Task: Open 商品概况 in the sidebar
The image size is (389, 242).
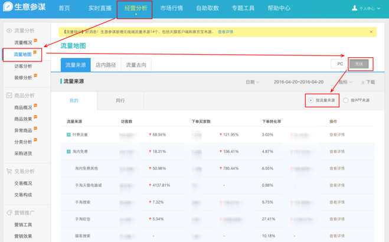Action: click(23, 107)
